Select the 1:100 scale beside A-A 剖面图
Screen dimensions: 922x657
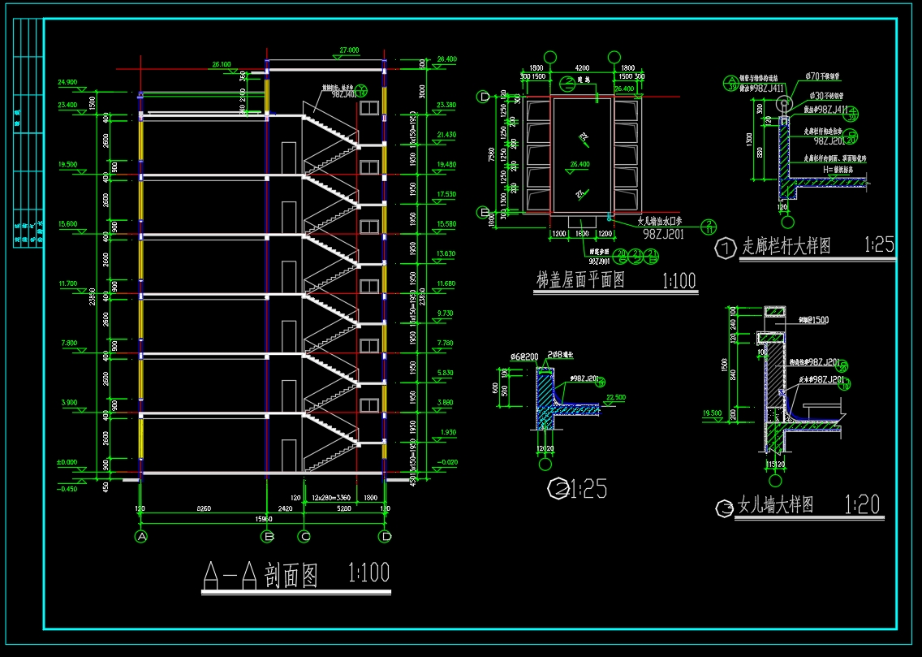click(x=368, y=573)
